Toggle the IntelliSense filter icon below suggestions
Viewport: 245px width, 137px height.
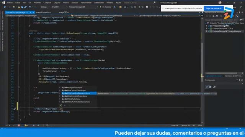[x=61, y=105]
